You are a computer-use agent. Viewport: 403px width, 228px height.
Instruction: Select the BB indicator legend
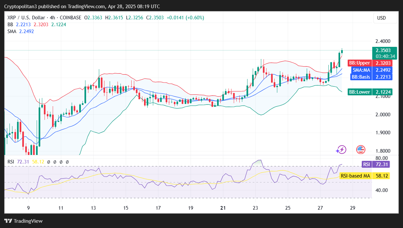tap(10, 25)
